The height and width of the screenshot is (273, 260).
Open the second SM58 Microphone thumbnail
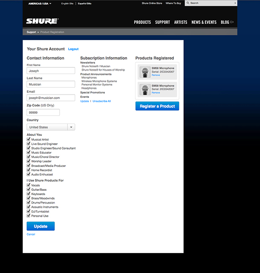click(x=145, y=89)
